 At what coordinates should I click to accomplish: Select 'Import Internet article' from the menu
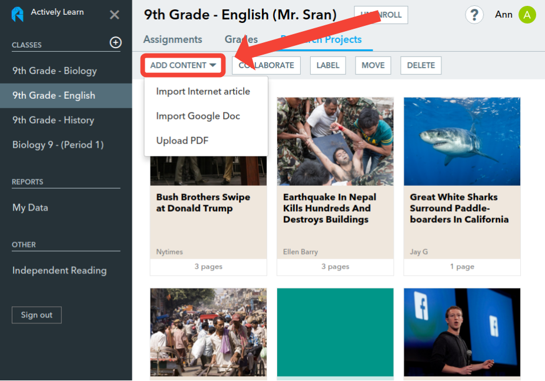pos(202,91)
